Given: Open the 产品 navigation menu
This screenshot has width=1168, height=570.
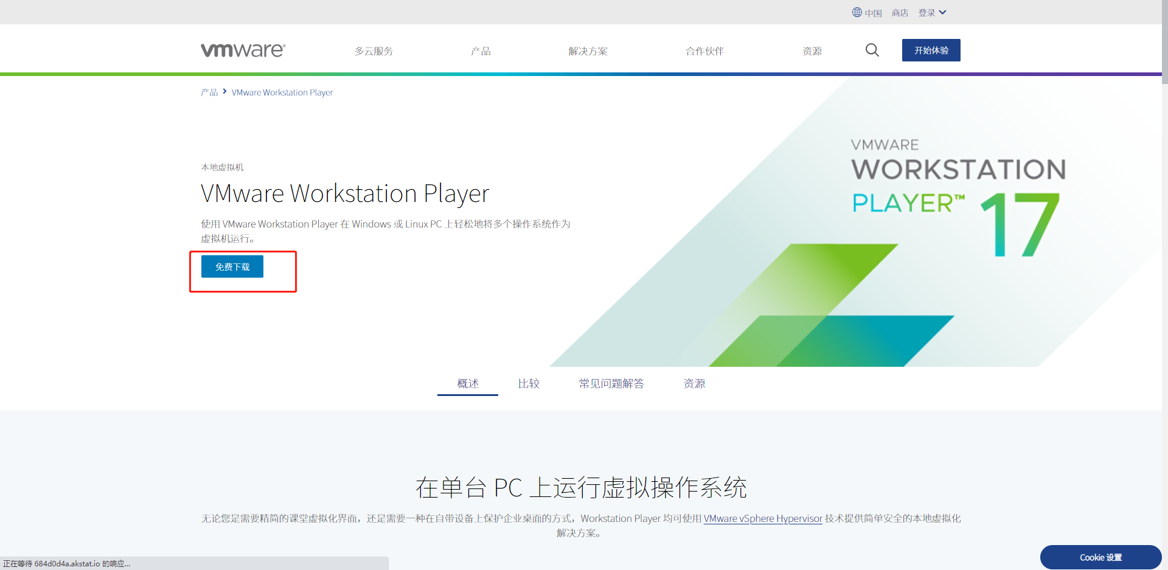Looking at the screenshot, I should (481, 51).
